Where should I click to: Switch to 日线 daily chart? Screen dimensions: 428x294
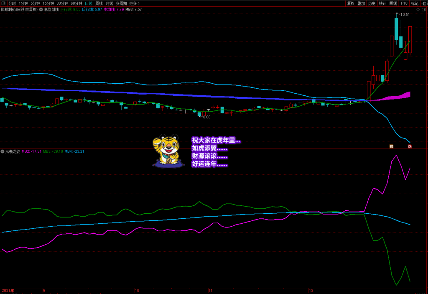pyautogui.click(x=89, y=3)
